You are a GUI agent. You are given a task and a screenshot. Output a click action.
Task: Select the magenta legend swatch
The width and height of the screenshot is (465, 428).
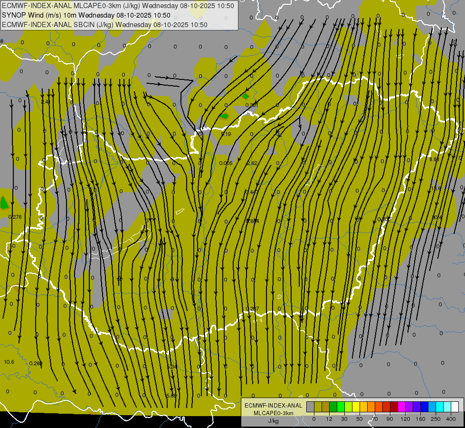click(401, 407)
